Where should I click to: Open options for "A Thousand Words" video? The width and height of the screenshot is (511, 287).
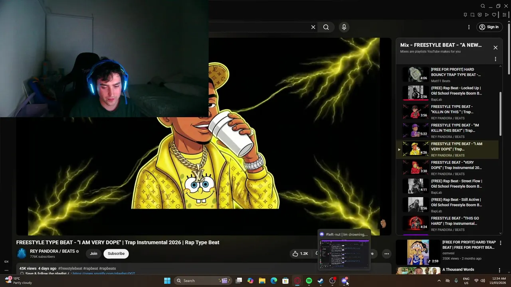coord(499,270)
